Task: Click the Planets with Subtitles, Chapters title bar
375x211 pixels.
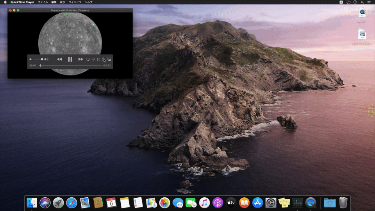Action: pyautogui.click(x=70, y=10)
